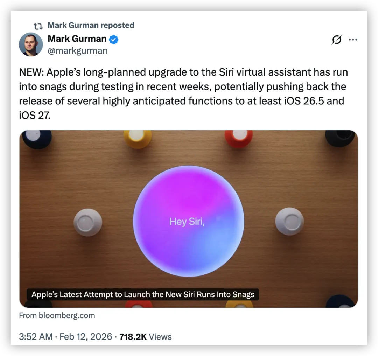
Task: Open the Mark Gurman display name
Action: coord(77,39)
